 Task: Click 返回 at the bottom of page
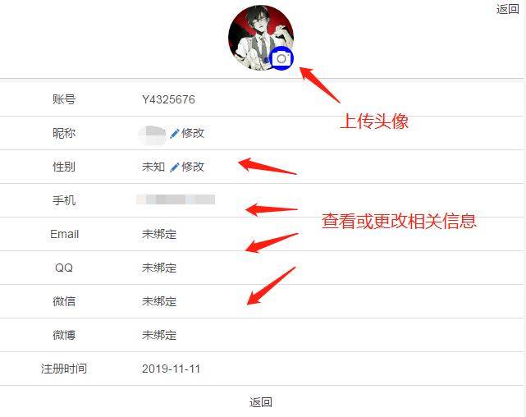pos(261,402)
